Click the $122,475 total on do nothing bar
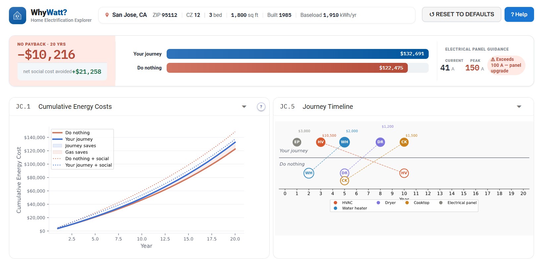The height and width of the screenshot is (260, 539). click(391, 68)
